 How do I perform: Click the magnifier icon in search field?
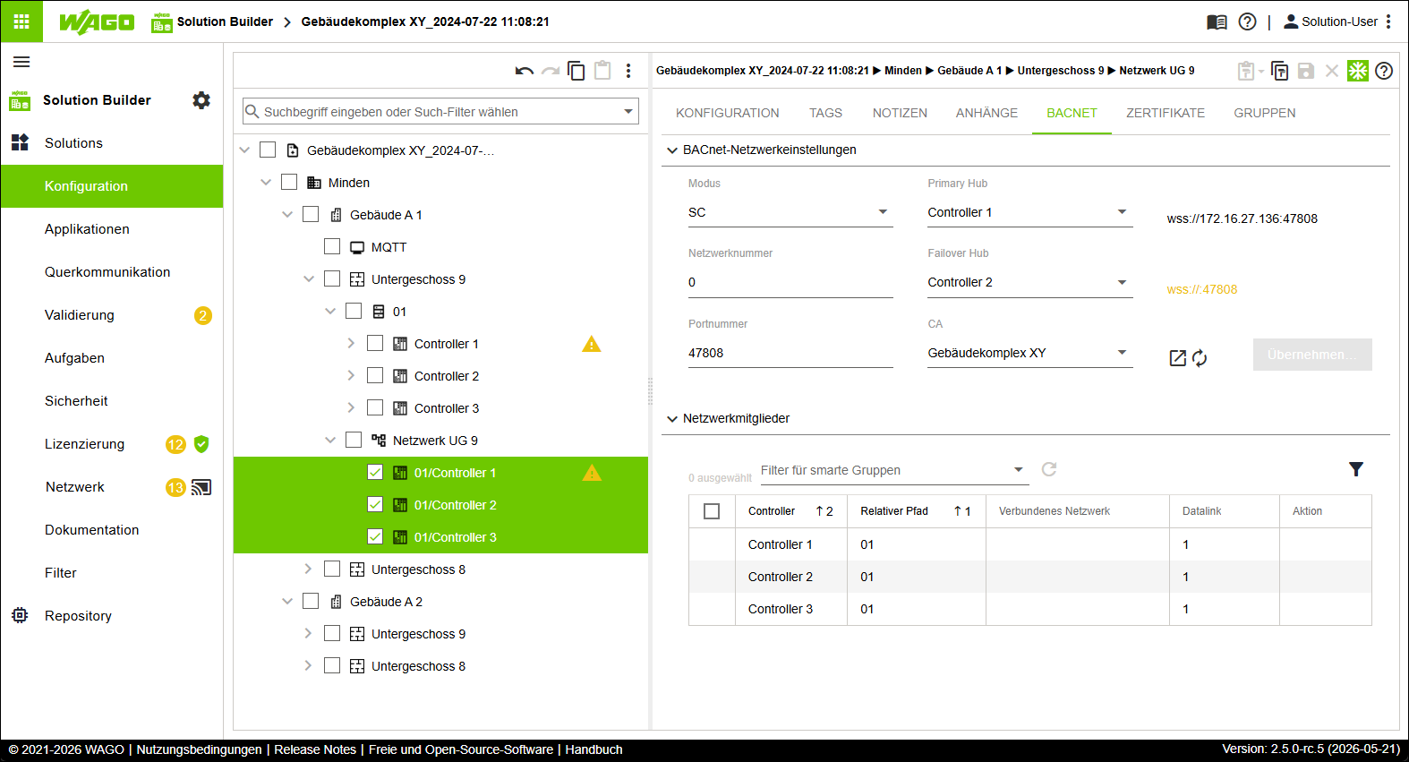tap(252, 112)
